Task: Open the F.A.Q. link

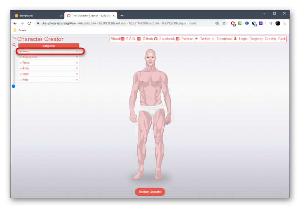Action: tap(133, 39)
